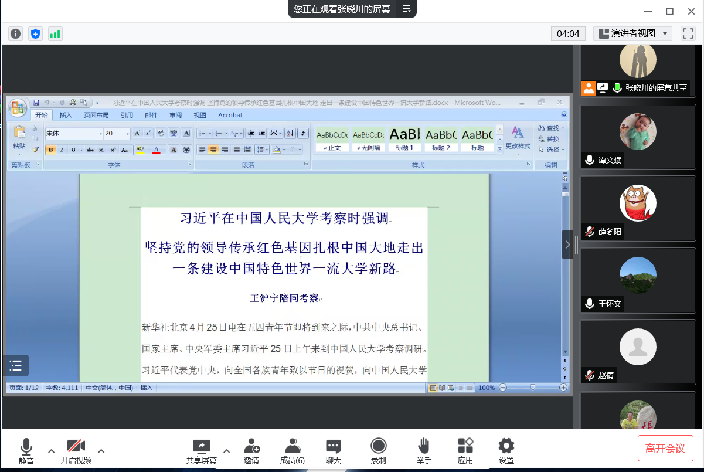This screenshot has height=472, width=704.
Task: Click the text highlight color icon
Action: pyautogui.click(x=139, y=150)
